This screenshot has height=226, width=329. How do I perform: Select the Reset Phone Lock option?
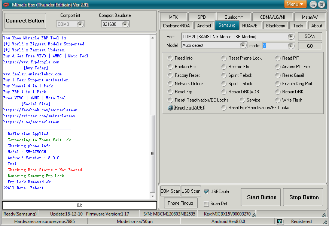pos(224,58)
